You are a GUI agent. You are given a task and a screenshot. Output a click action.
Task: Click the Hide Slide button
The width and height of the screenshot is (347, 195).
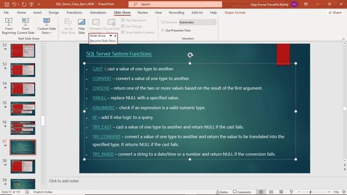(x=81, y=26)
